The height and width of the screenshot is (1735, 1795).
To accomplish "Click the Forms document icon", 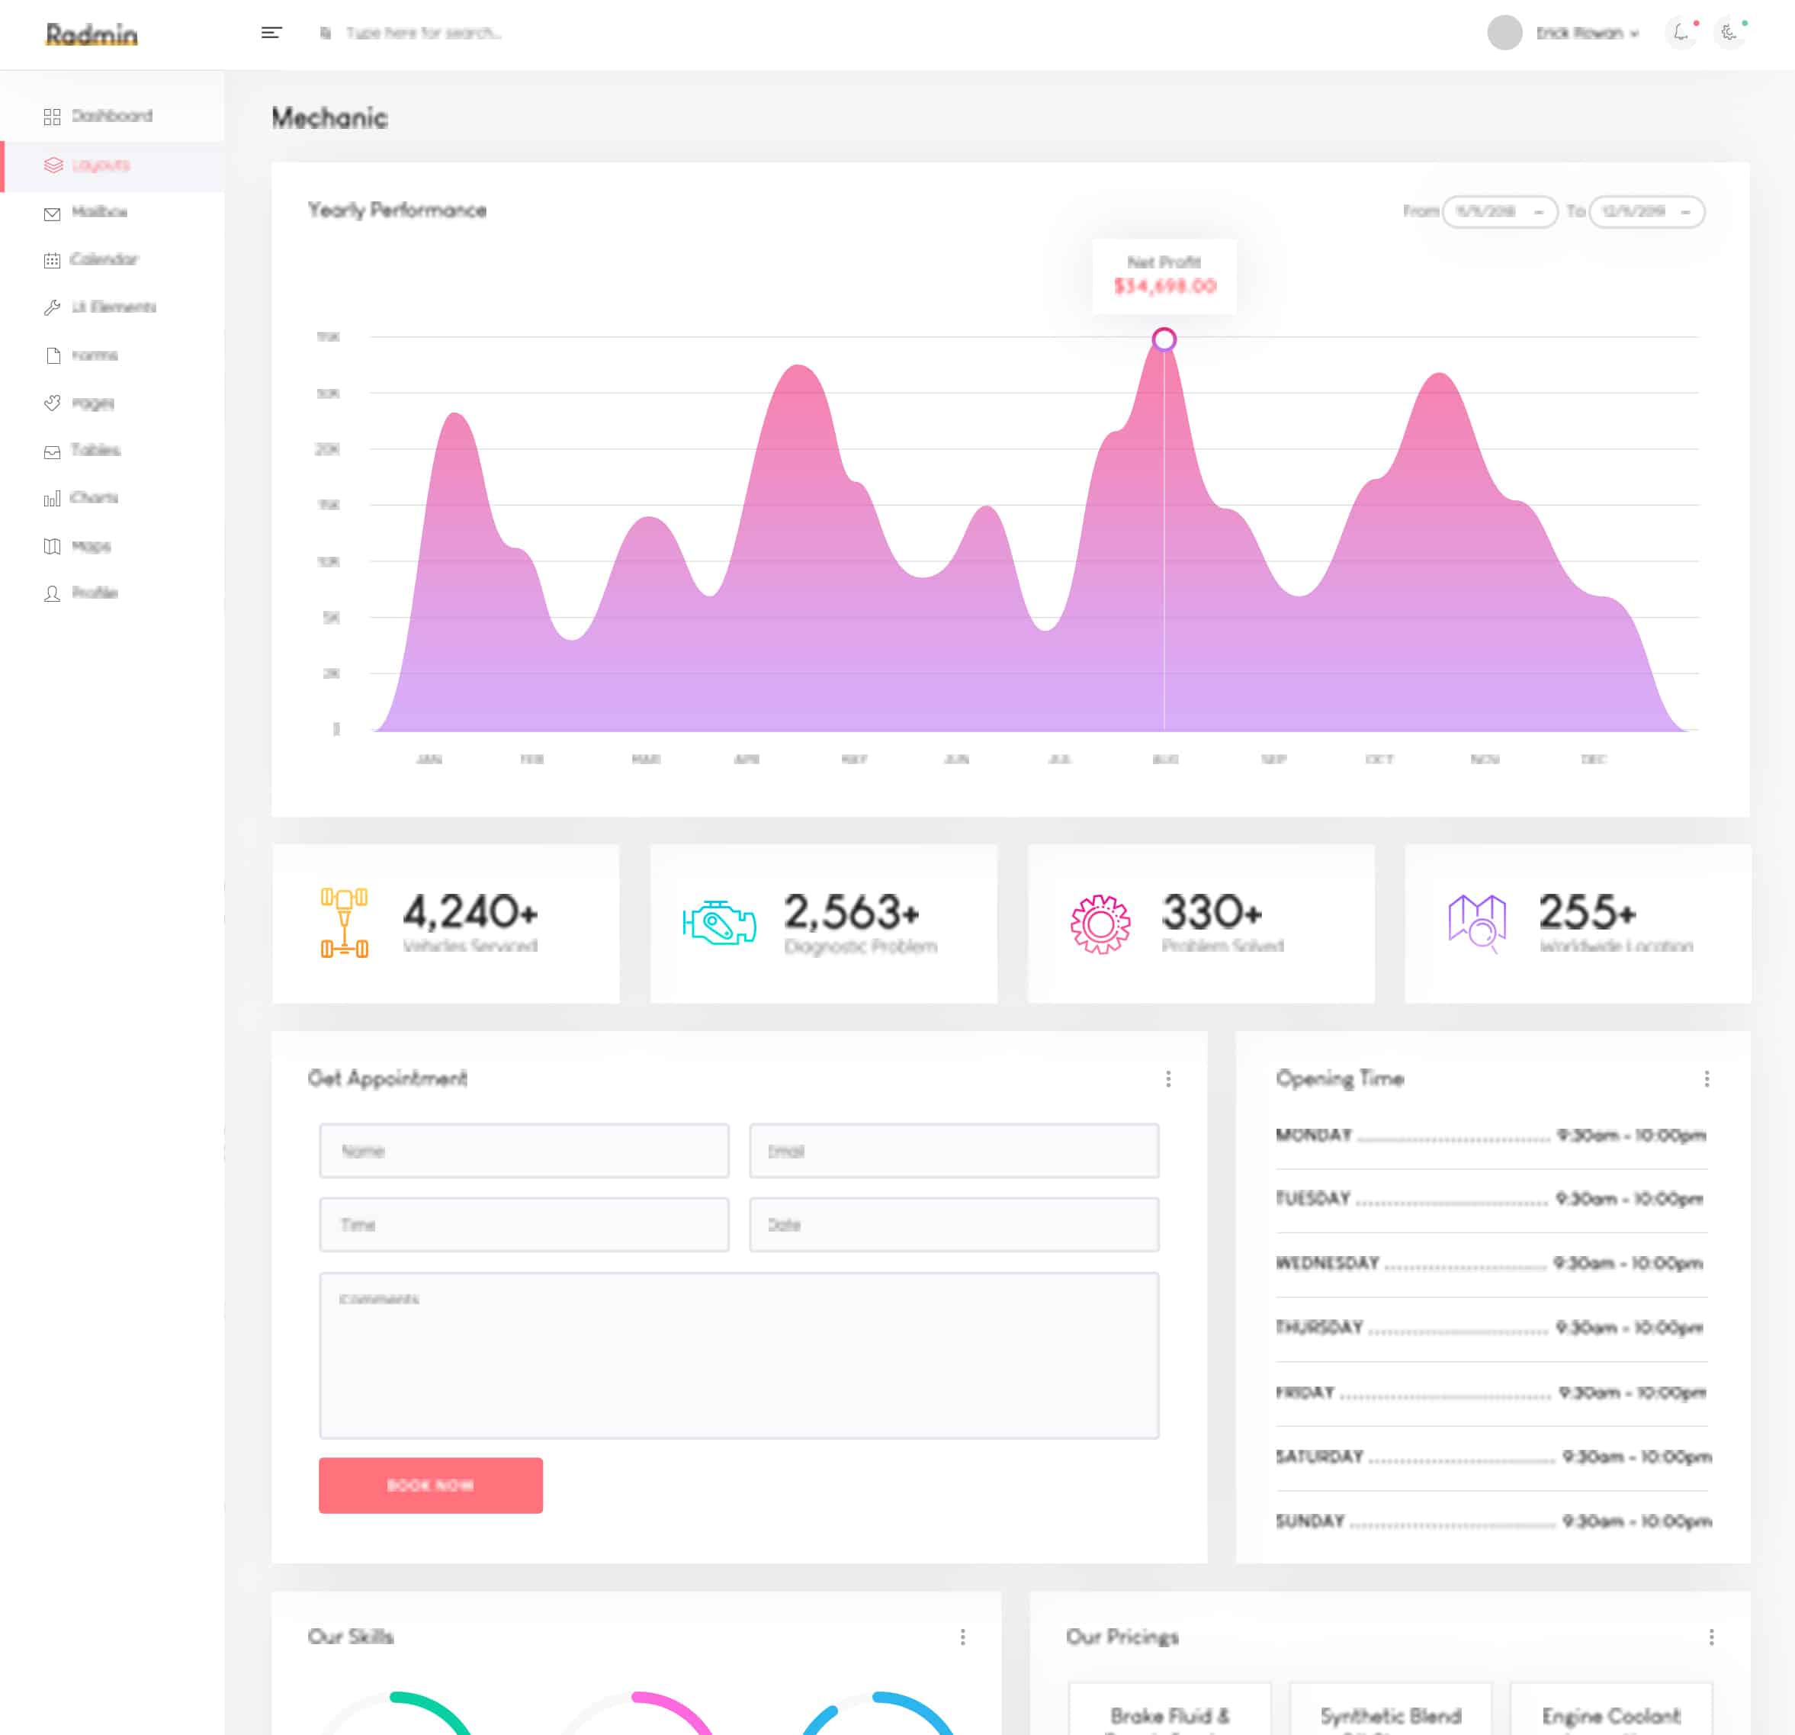I will (x=53, y=355).
